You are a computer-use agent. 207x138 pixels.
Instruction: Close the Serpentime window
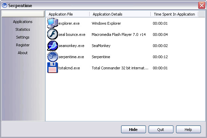[202, 5]
